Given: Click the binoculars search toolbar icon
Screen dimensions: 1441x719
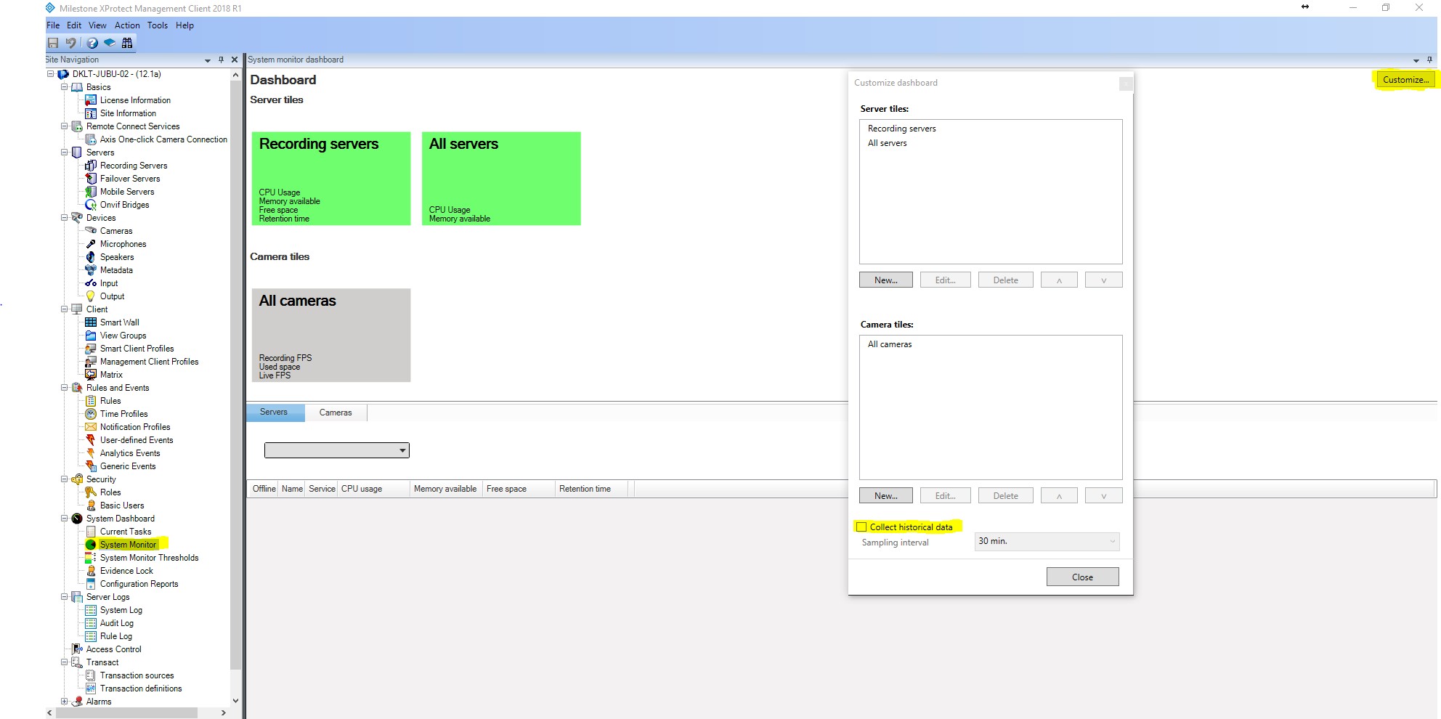Looking at the screenshot, I should point(127,43).
